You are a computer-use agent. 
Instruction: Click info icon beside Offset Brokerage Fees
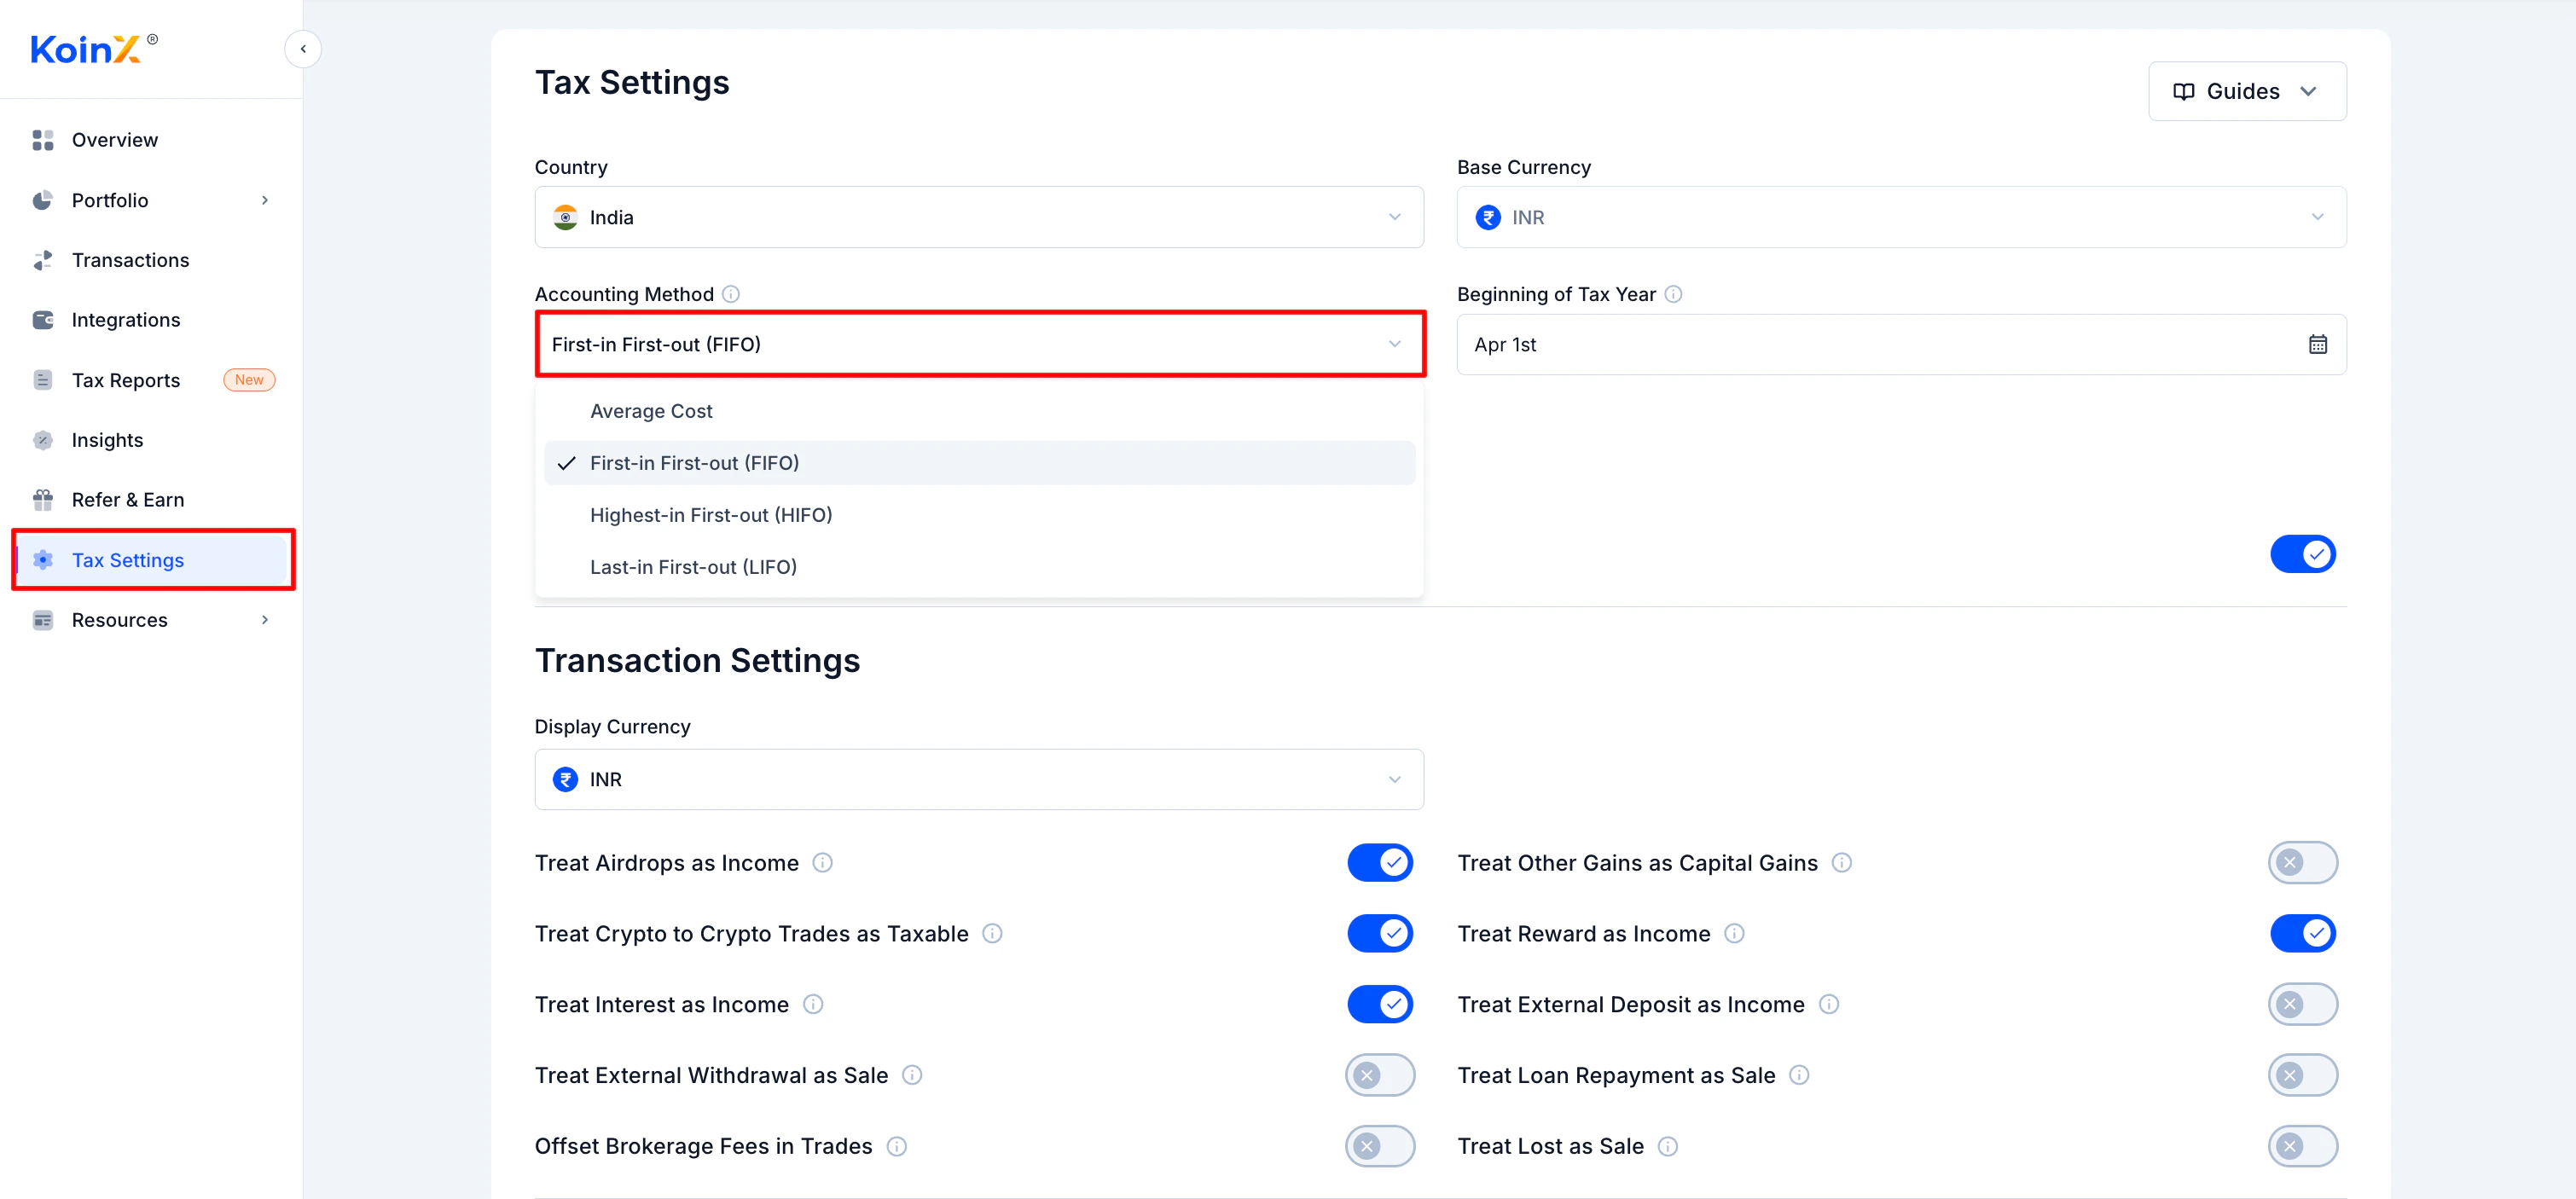point(896,1147)
